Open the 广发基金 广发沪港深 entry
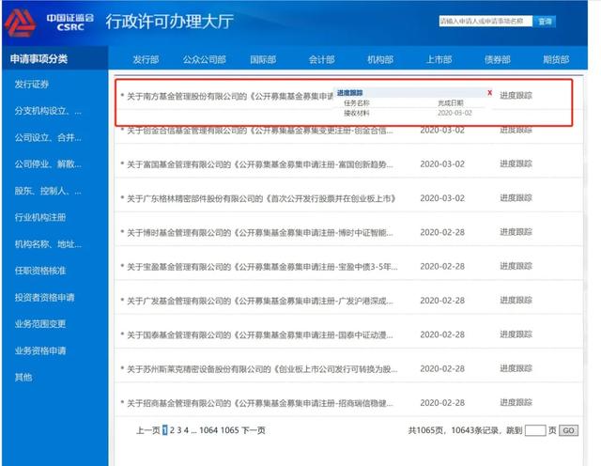Screen dimensions: 601x466 [x=260, y=301]
